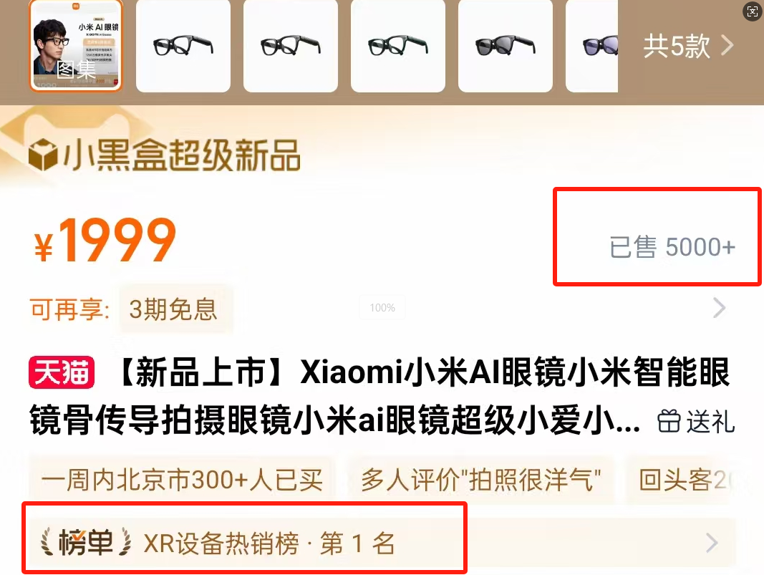View the 已售 5000+ sales count

point(672,246)
